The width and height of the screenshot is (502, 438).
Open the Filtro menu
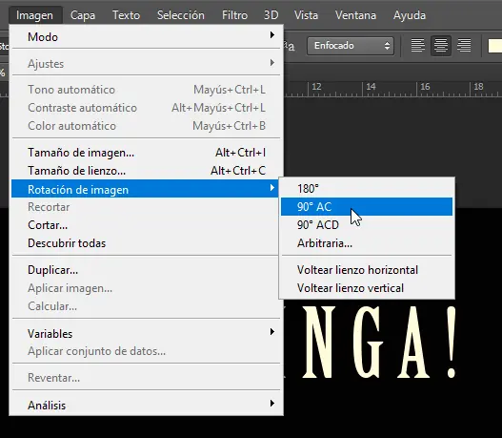(234, 15)
